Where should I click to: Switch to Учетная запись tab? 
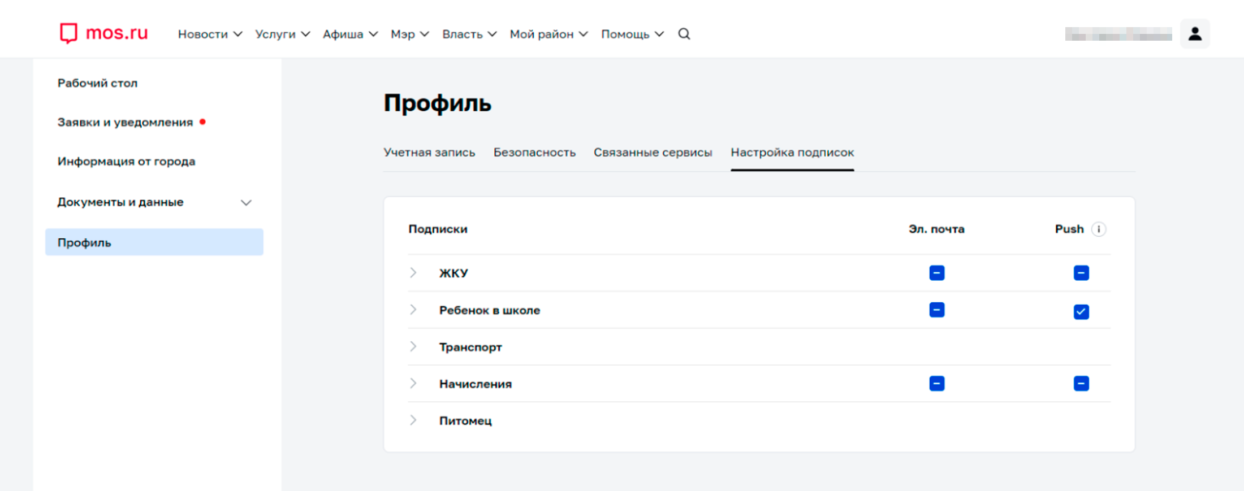tap(429, 153)
